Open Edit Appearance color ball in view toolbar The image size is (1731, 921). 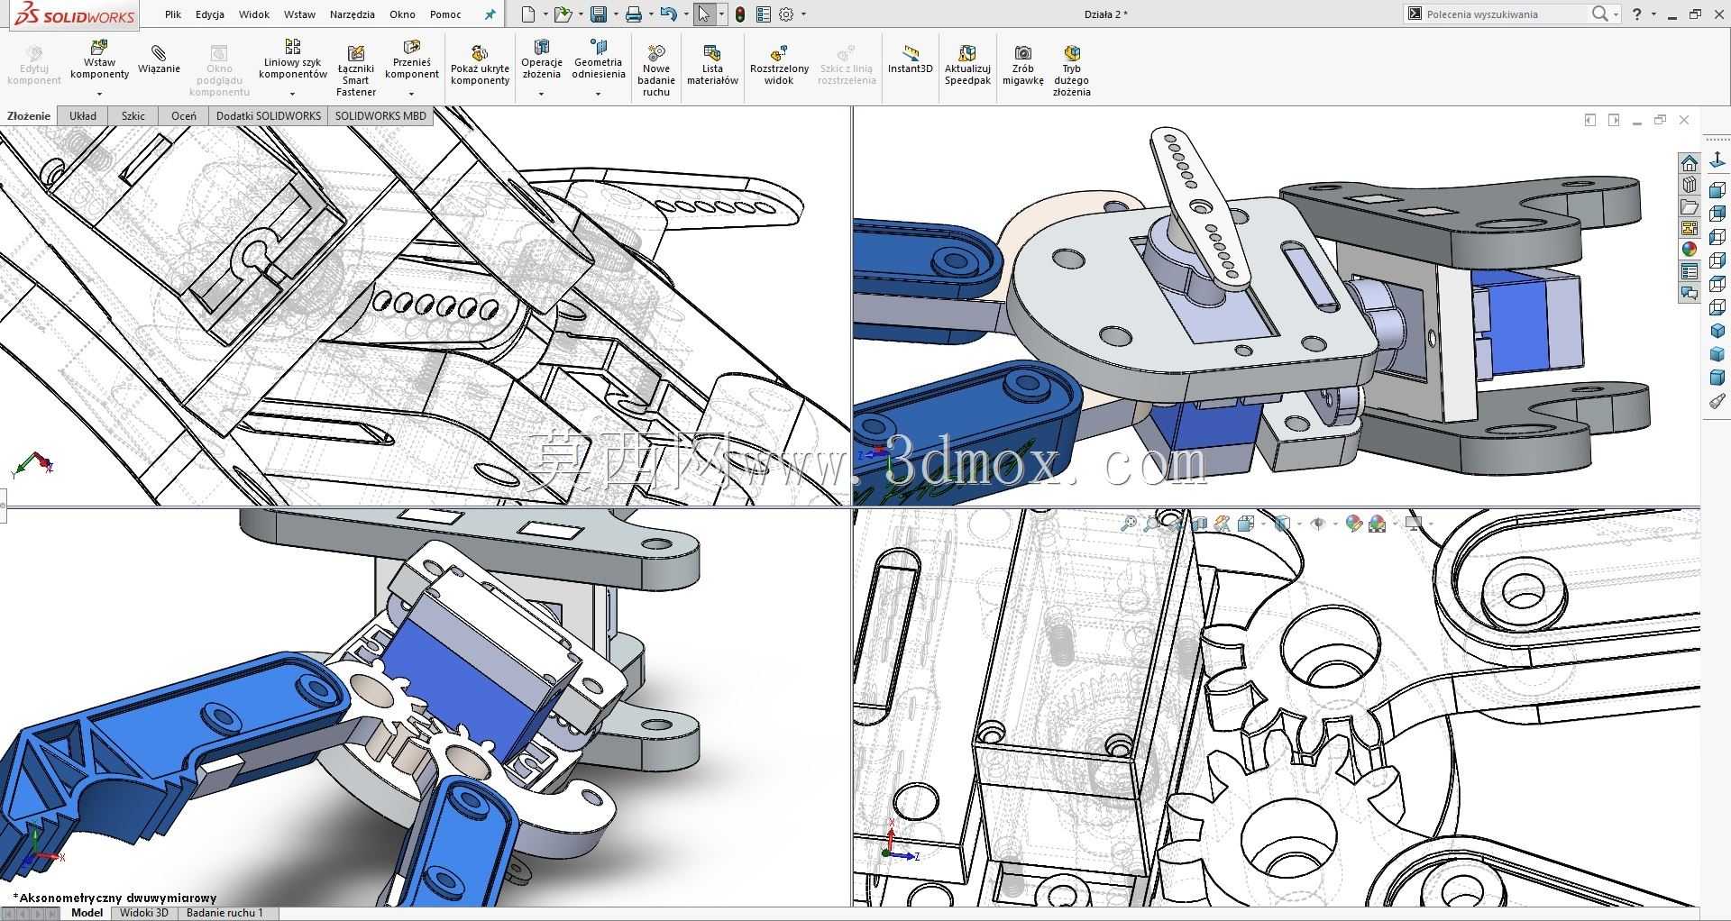(x=1353, y=524)
